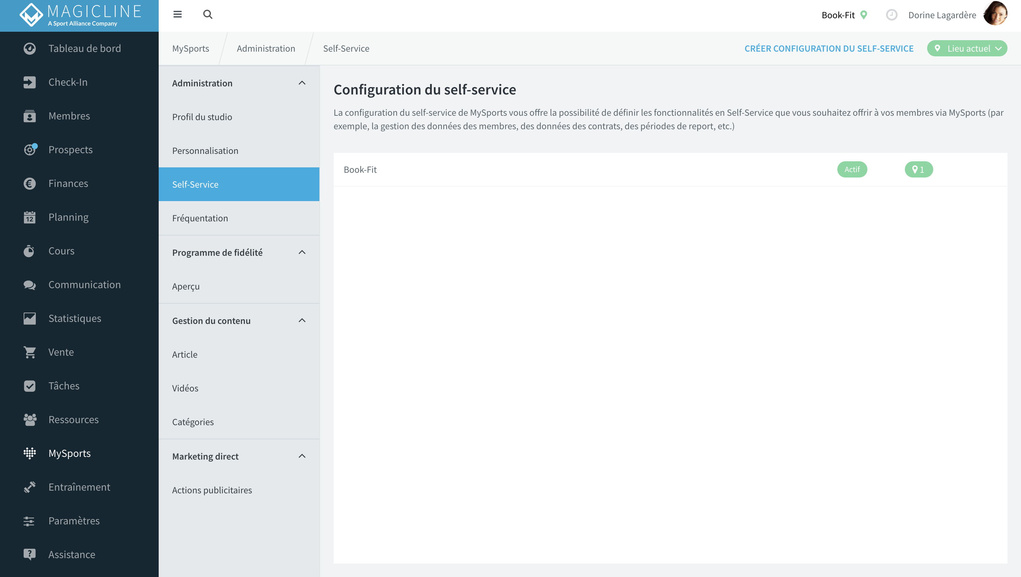Screen dimensions: 1021x577
Task: Click Dorine Lagardère's profile avatar
Action: coord(995,14)
